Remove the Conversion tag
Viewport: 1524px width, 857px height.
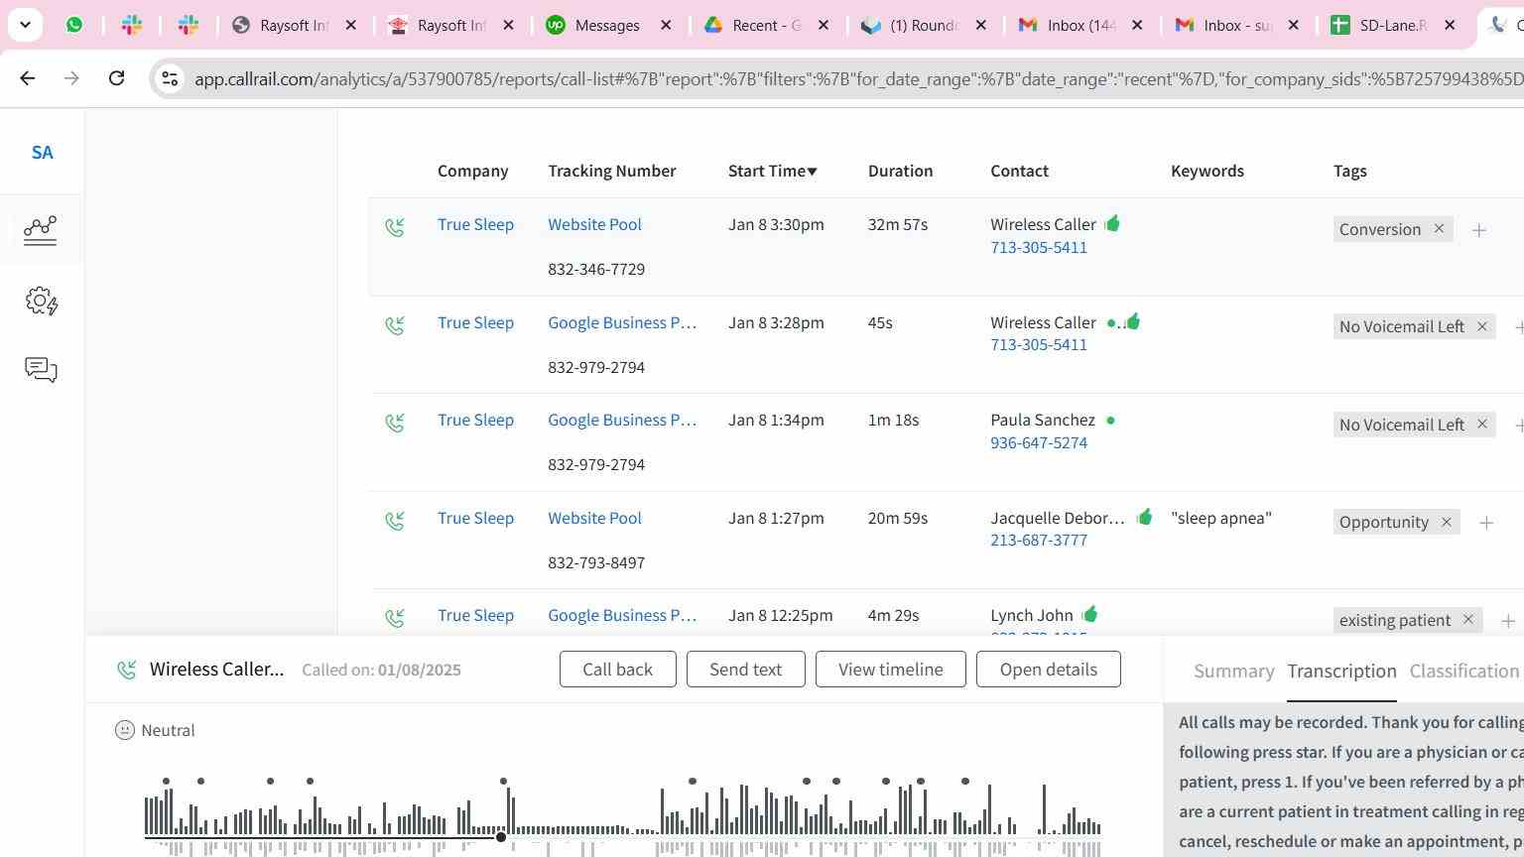[x=1439, y=229]
